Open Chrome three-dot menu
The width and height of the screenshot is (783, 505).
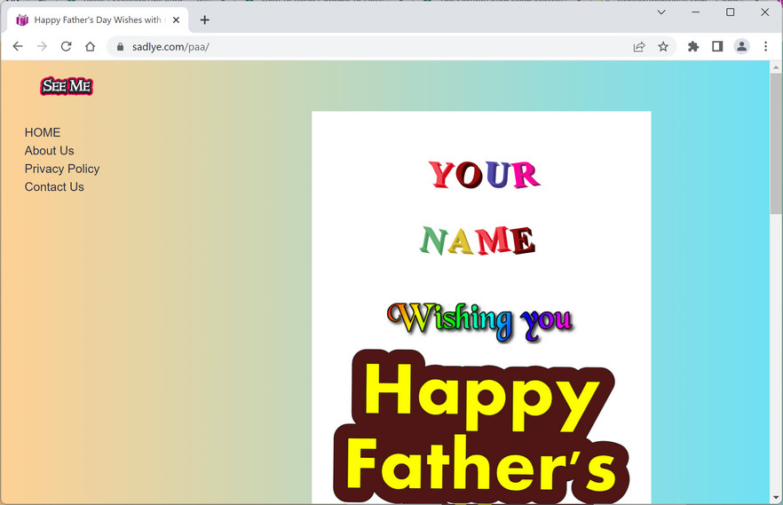click(765, 46)
